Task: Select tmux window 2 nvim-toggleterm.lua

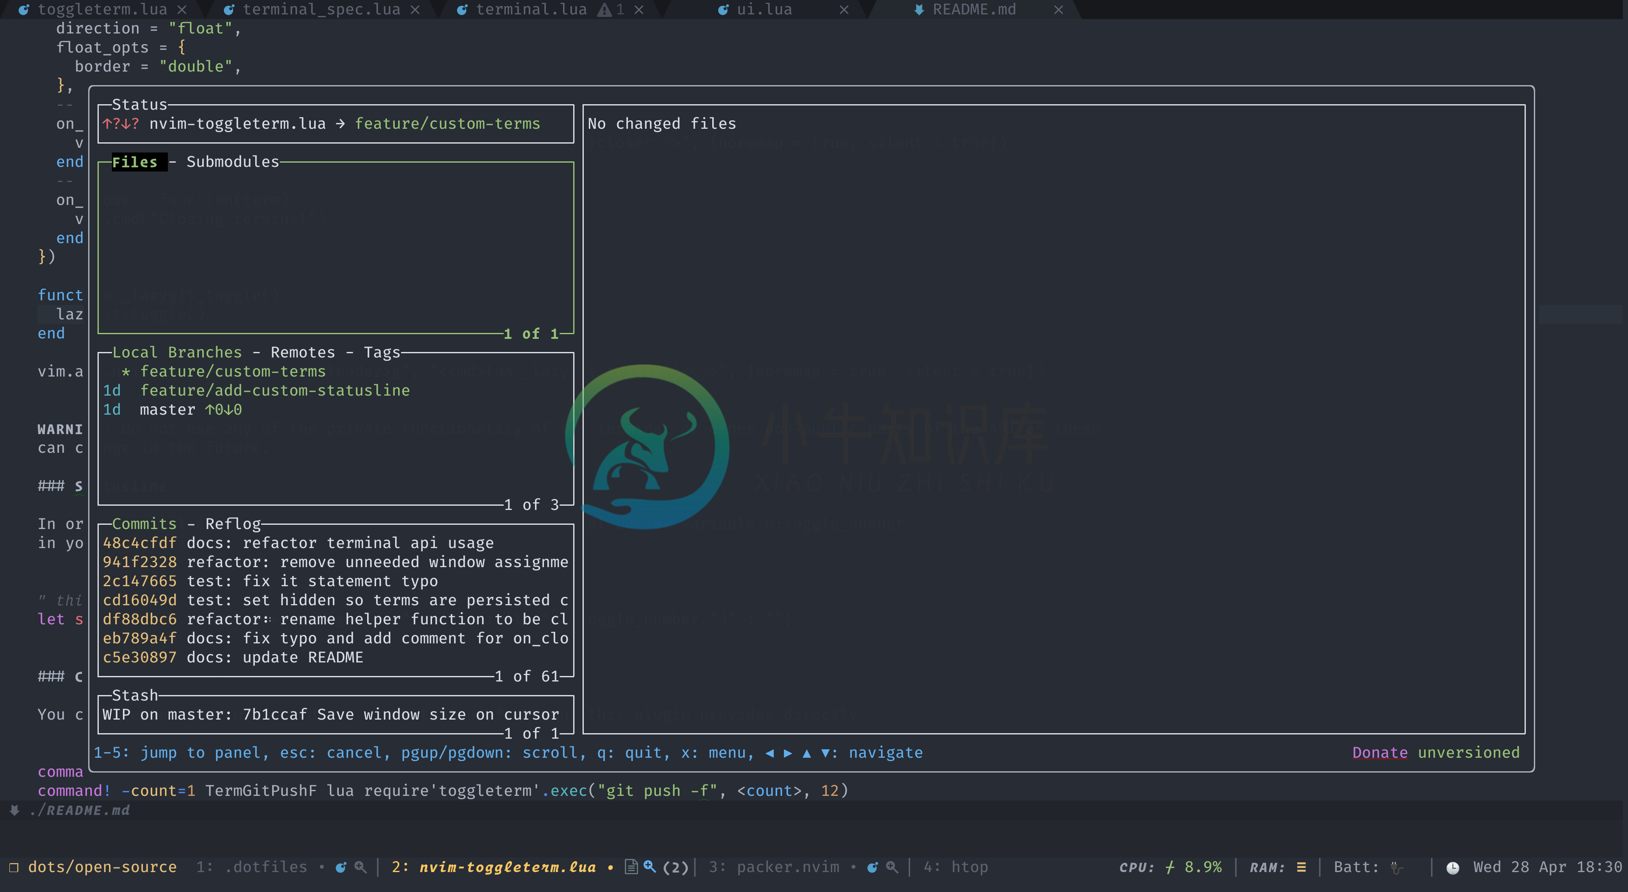Action: (493, 867)
